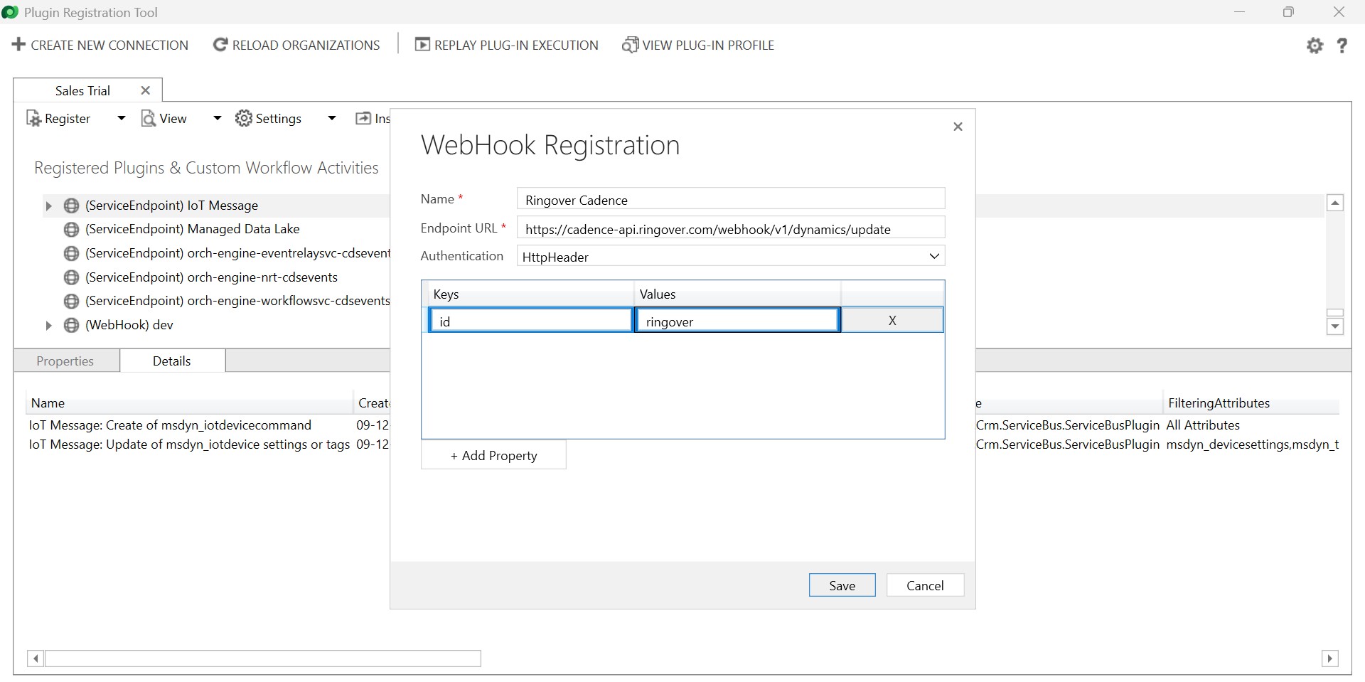Screen dimensions: 1365x682
Task: Click the globe icon beside orch-engine-nrt-cdsevents
Action: (71, 277)
